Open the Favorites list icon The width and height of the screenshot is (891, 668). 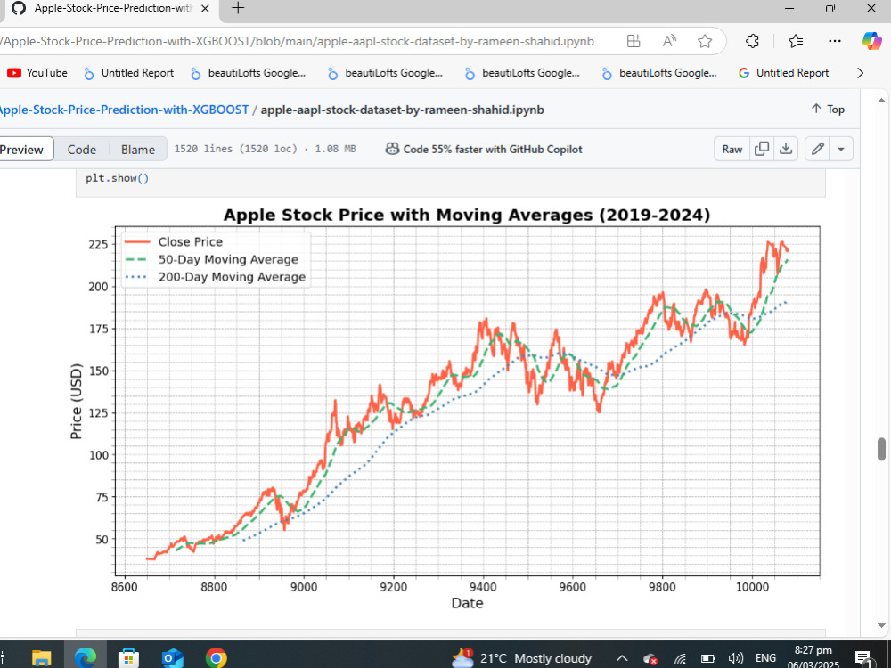(796, 41)
